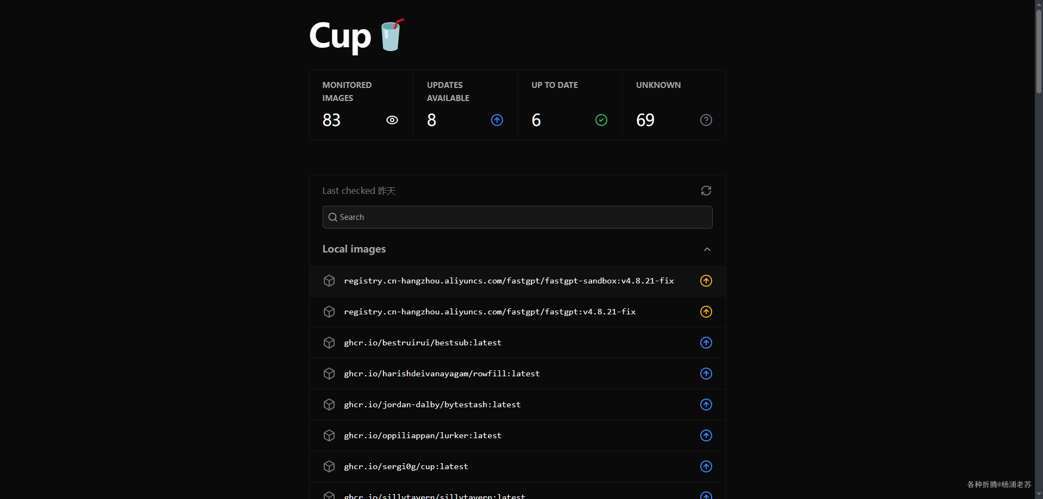Click update icon for bestsub:latest
The image size is (1043, 499).
(706, 343)
